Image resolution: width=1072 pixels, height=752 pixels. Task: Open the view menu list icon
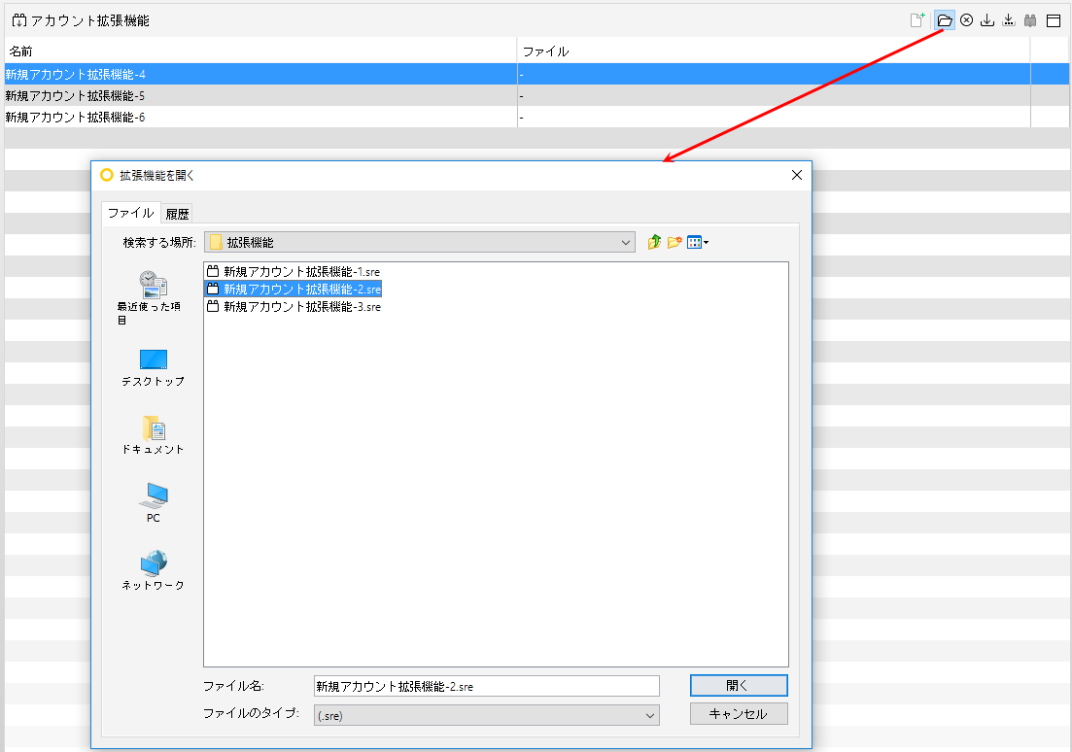point(698,242)
